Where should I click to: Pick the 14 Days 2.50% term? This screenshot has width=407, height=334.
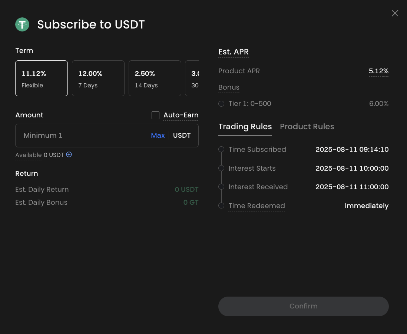(x=155, y=78)
